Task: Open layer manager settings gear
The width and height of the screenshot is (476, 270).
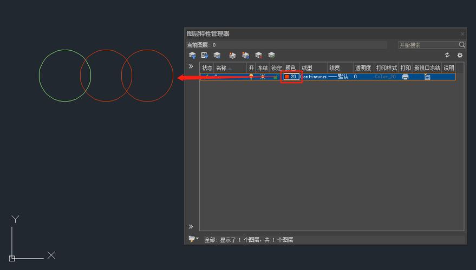Action: [460, 55]
